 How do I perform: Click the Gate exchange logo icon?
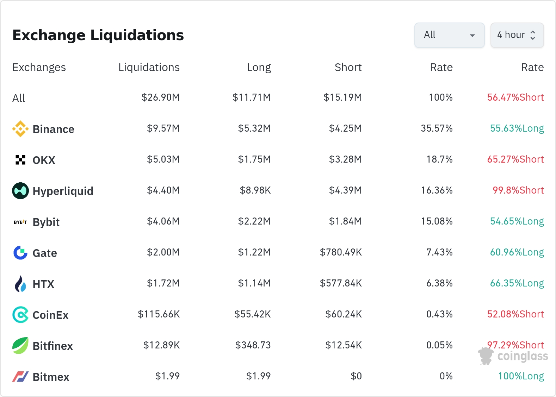tap(20, 253)
